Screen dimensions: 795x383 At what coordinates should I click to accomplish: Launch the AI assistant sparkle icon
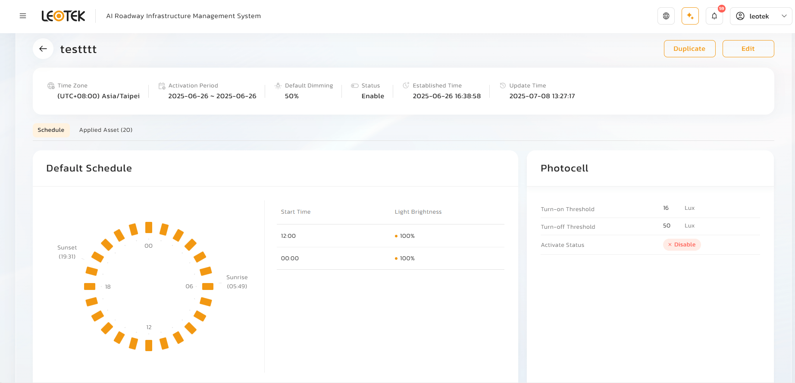coord(690,16)
